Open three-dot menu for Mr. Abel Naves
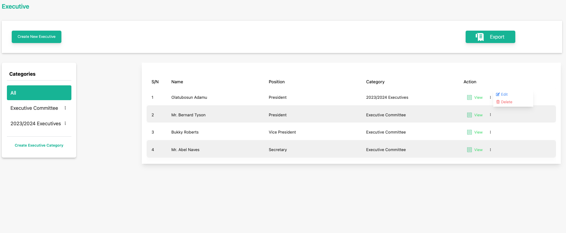Screen dimensions: 566x233 490,150
